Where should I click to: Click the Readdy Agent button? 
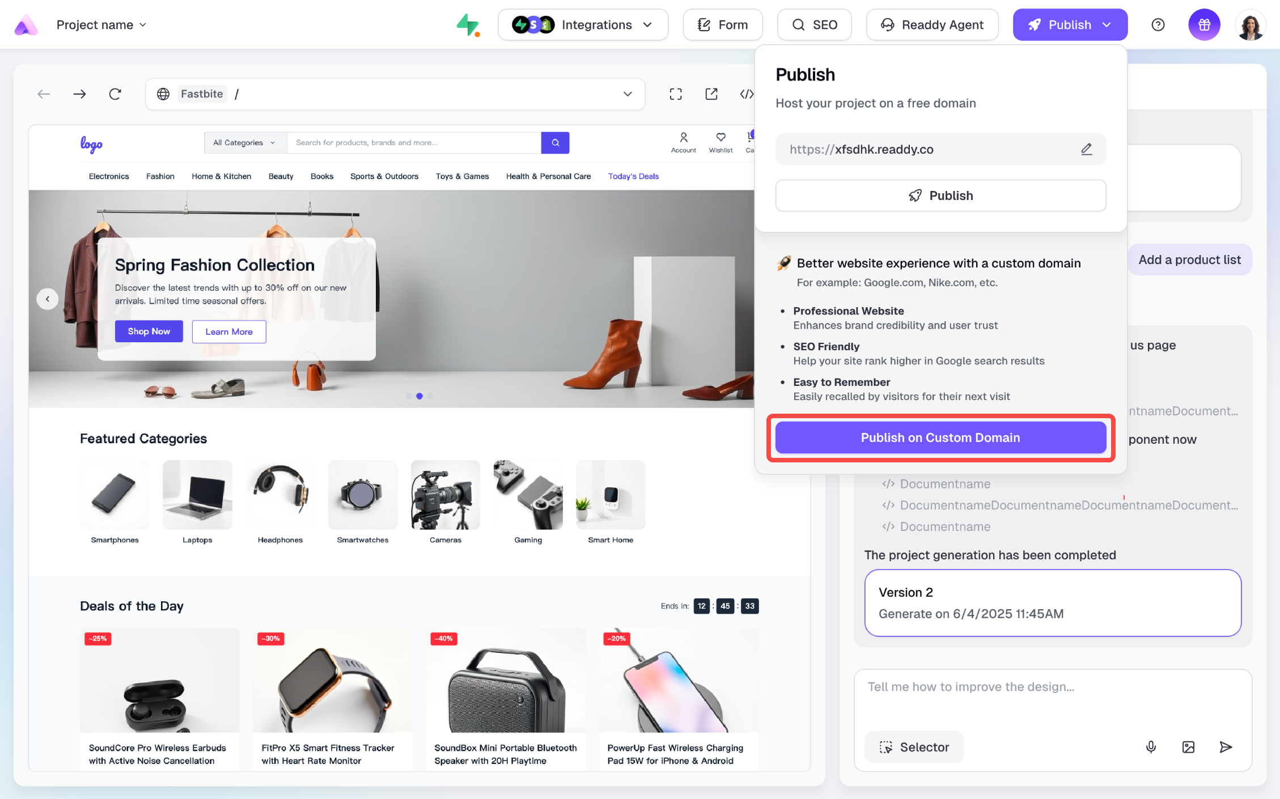click(932, 25)
